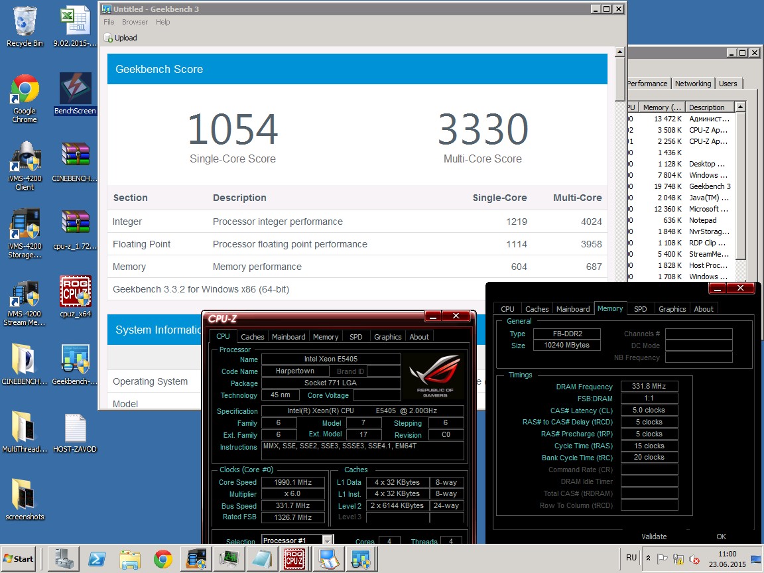Image resolution: width=764 pixels, height=573 pixels.
Task: Open the 9.02.2015 Excel file icon
Action: (75, 27)
